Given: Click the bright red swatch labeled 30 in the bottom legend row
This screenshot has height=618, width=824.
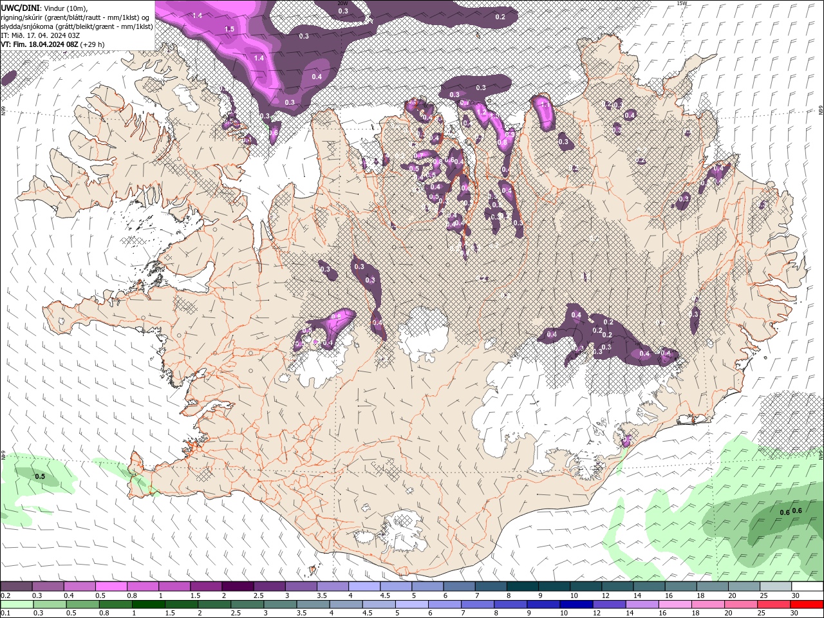Looking at the screenshot, I should pos(807,604).
